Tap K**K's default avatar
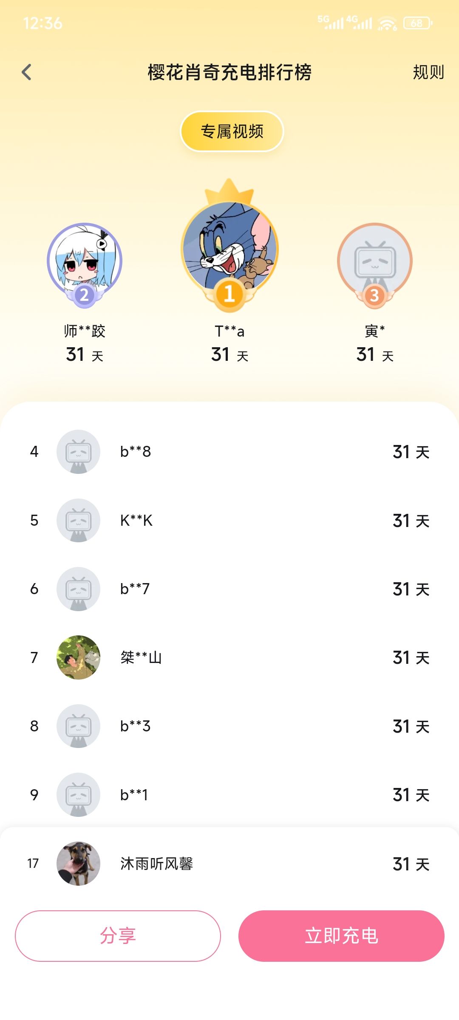The height and width of the screenshot is (1020, 459). point(78,520)
